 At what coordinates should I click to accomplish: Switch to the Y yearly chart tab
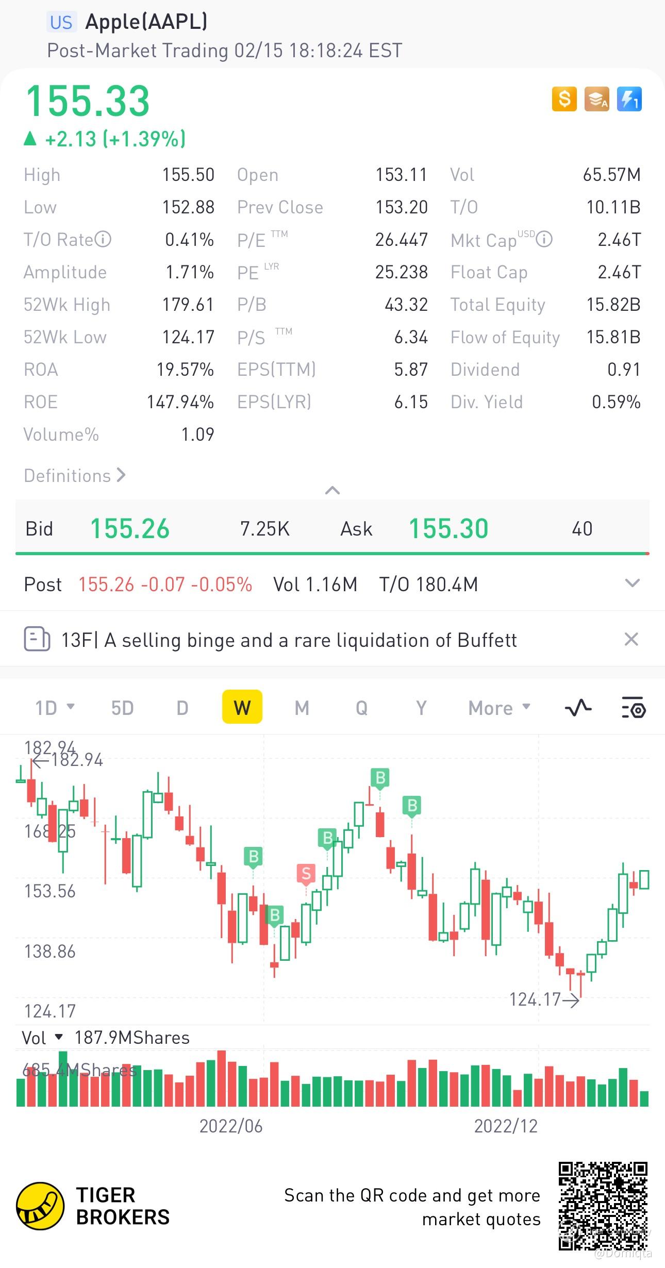pos(421,708)
